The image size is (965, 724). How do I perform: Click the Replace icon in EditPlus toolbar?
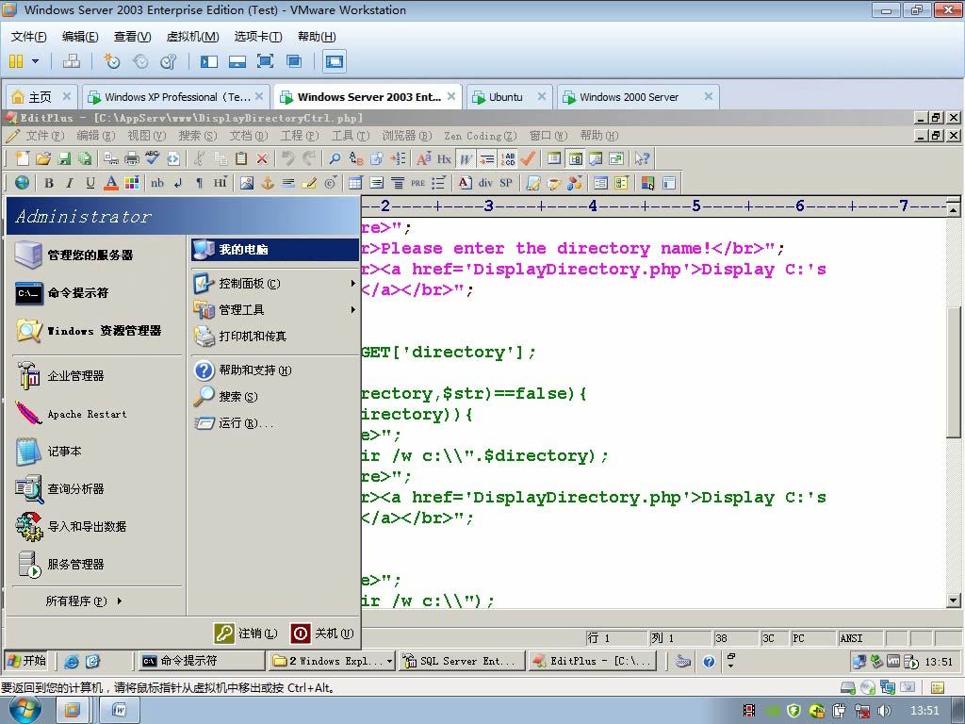tap(355, 158)
